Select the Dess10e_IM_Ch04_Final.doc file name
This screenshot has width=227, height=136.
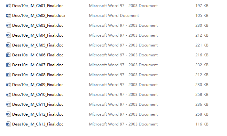[38, 35]
